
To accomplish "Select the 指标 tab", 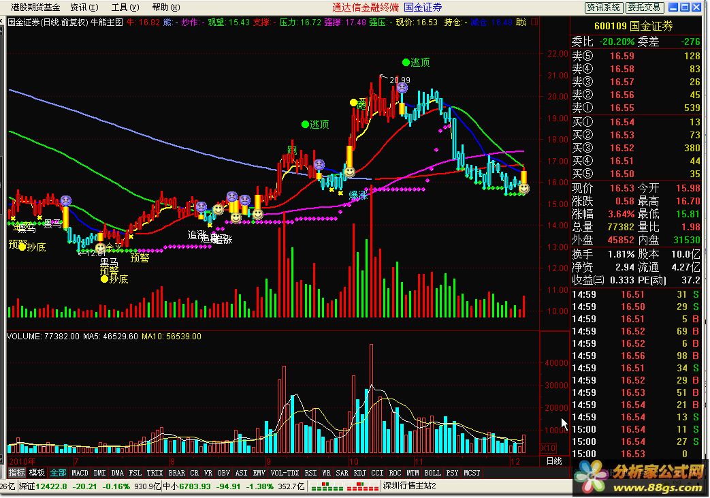I will tap(17, 473).
